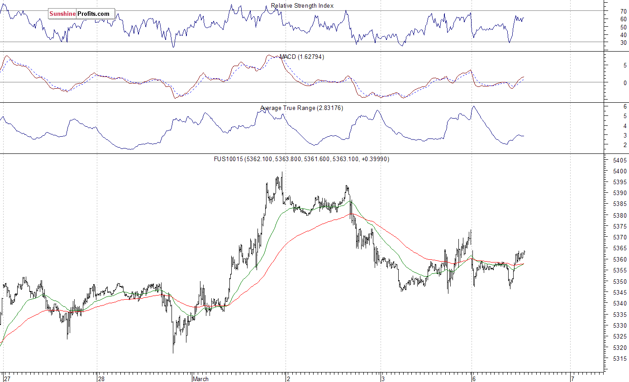Click the date label 3
629x382 pixels.
pyautogui.click(x=383, y=378)
